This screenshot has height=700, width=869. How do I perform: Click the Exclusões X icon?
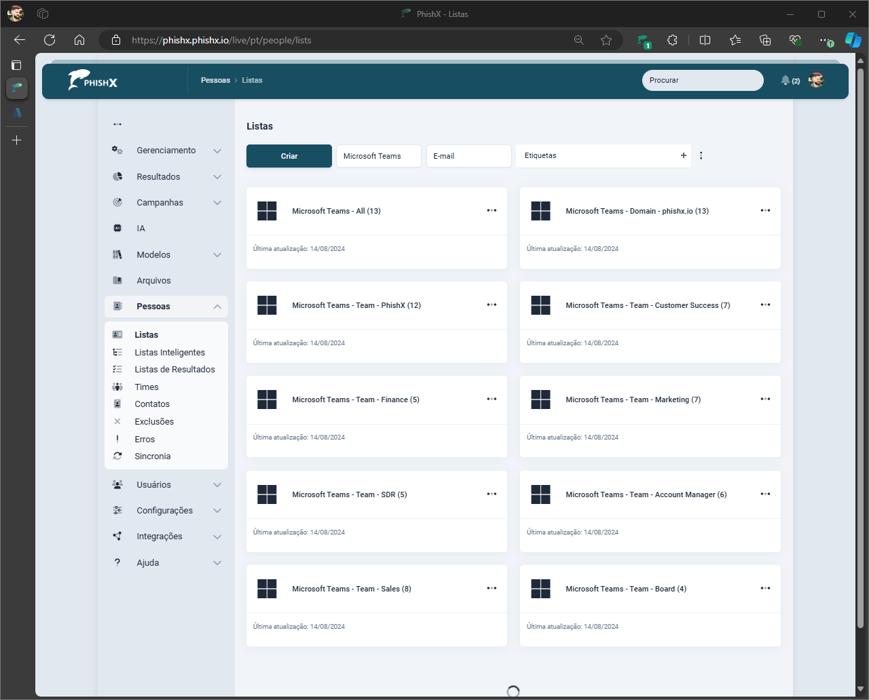tap(117, 421)
